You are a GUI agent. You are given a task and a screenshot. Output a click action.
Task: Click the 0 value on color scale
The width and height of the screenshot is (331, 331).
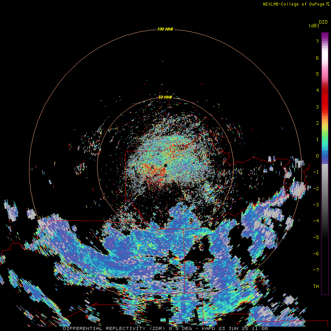click(x=317, y=156)
